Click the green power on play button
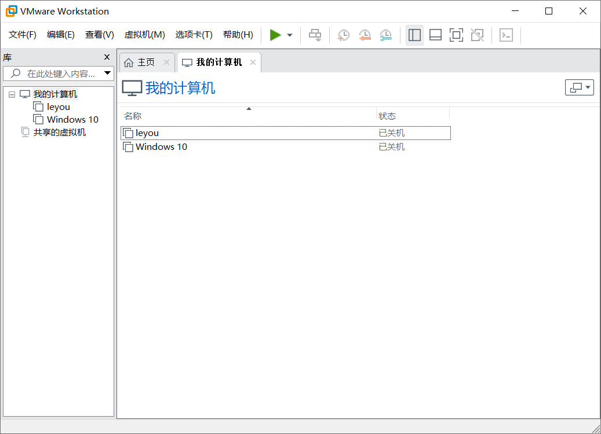The height and width of the screenshot is (434, 601). [x=275, y=35]
